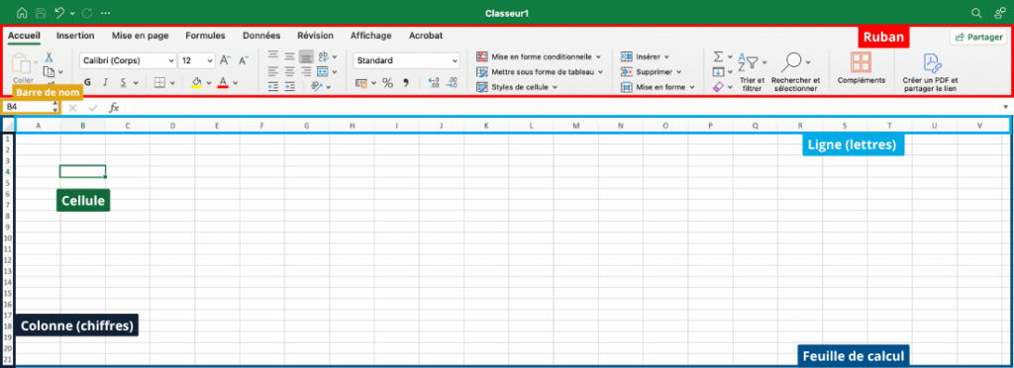The width and height of the screenshot is (1014, 368).
Task: Switch to the Insertion tab
Action: (x=75, y=36)
